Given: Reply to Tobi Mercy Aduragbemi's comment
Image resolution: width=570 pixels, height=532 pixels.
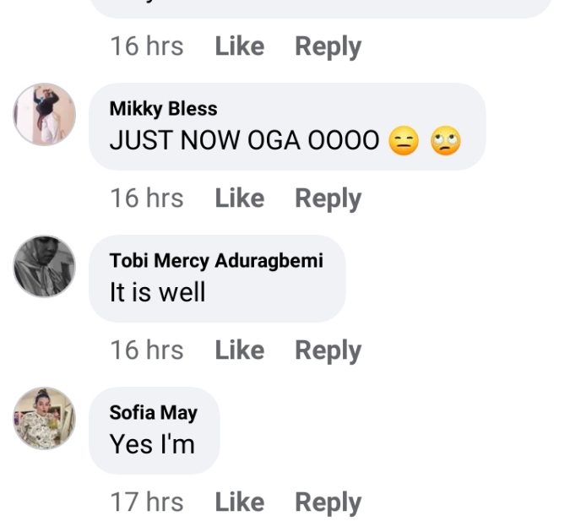Looking at the screenshot, I should [x=328, y=350].
